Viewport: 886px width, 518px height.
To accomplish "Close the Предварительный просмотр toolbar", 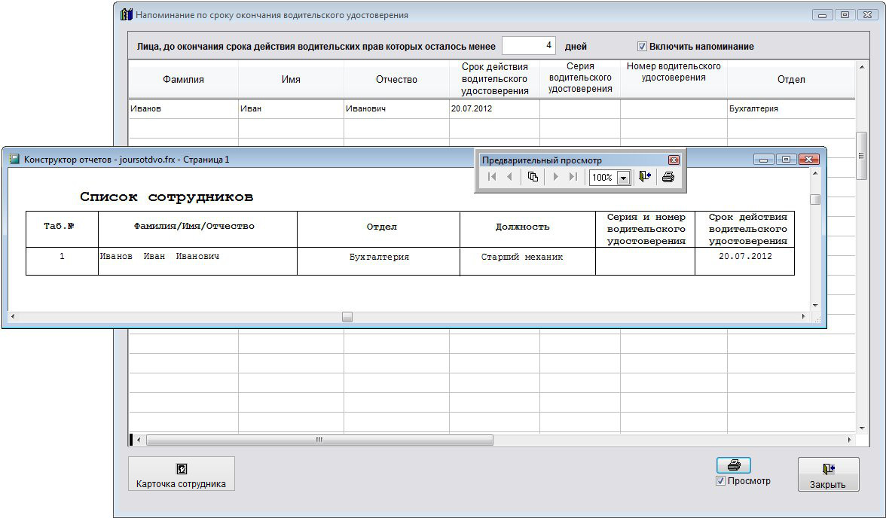I will [x=674, y=160].
